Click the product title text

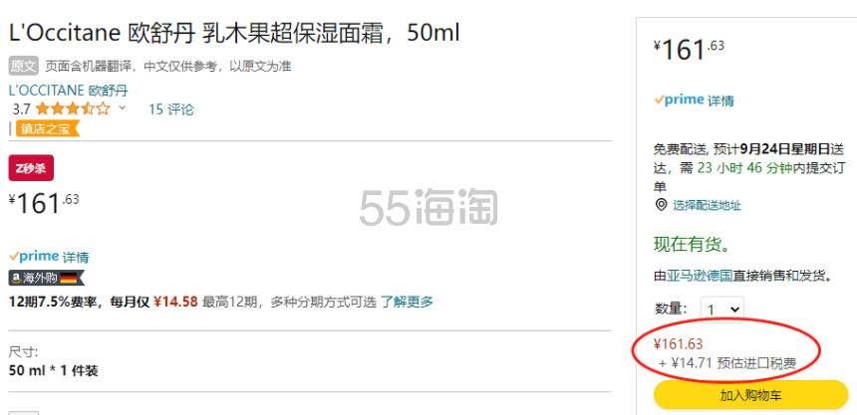[234, 33]
